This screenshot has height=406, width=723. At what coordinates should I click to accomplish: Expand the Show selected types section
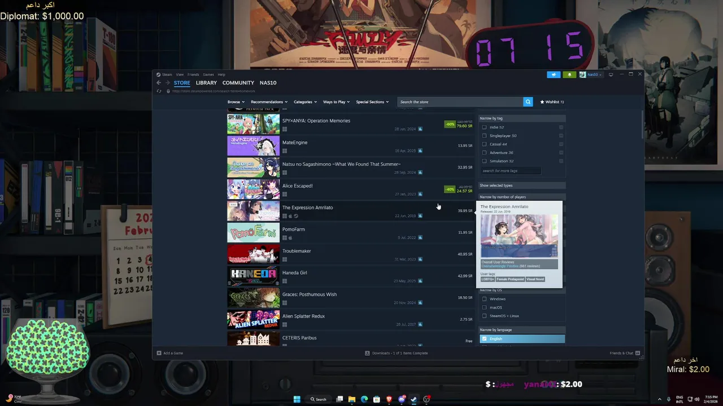tap(522, 186)
